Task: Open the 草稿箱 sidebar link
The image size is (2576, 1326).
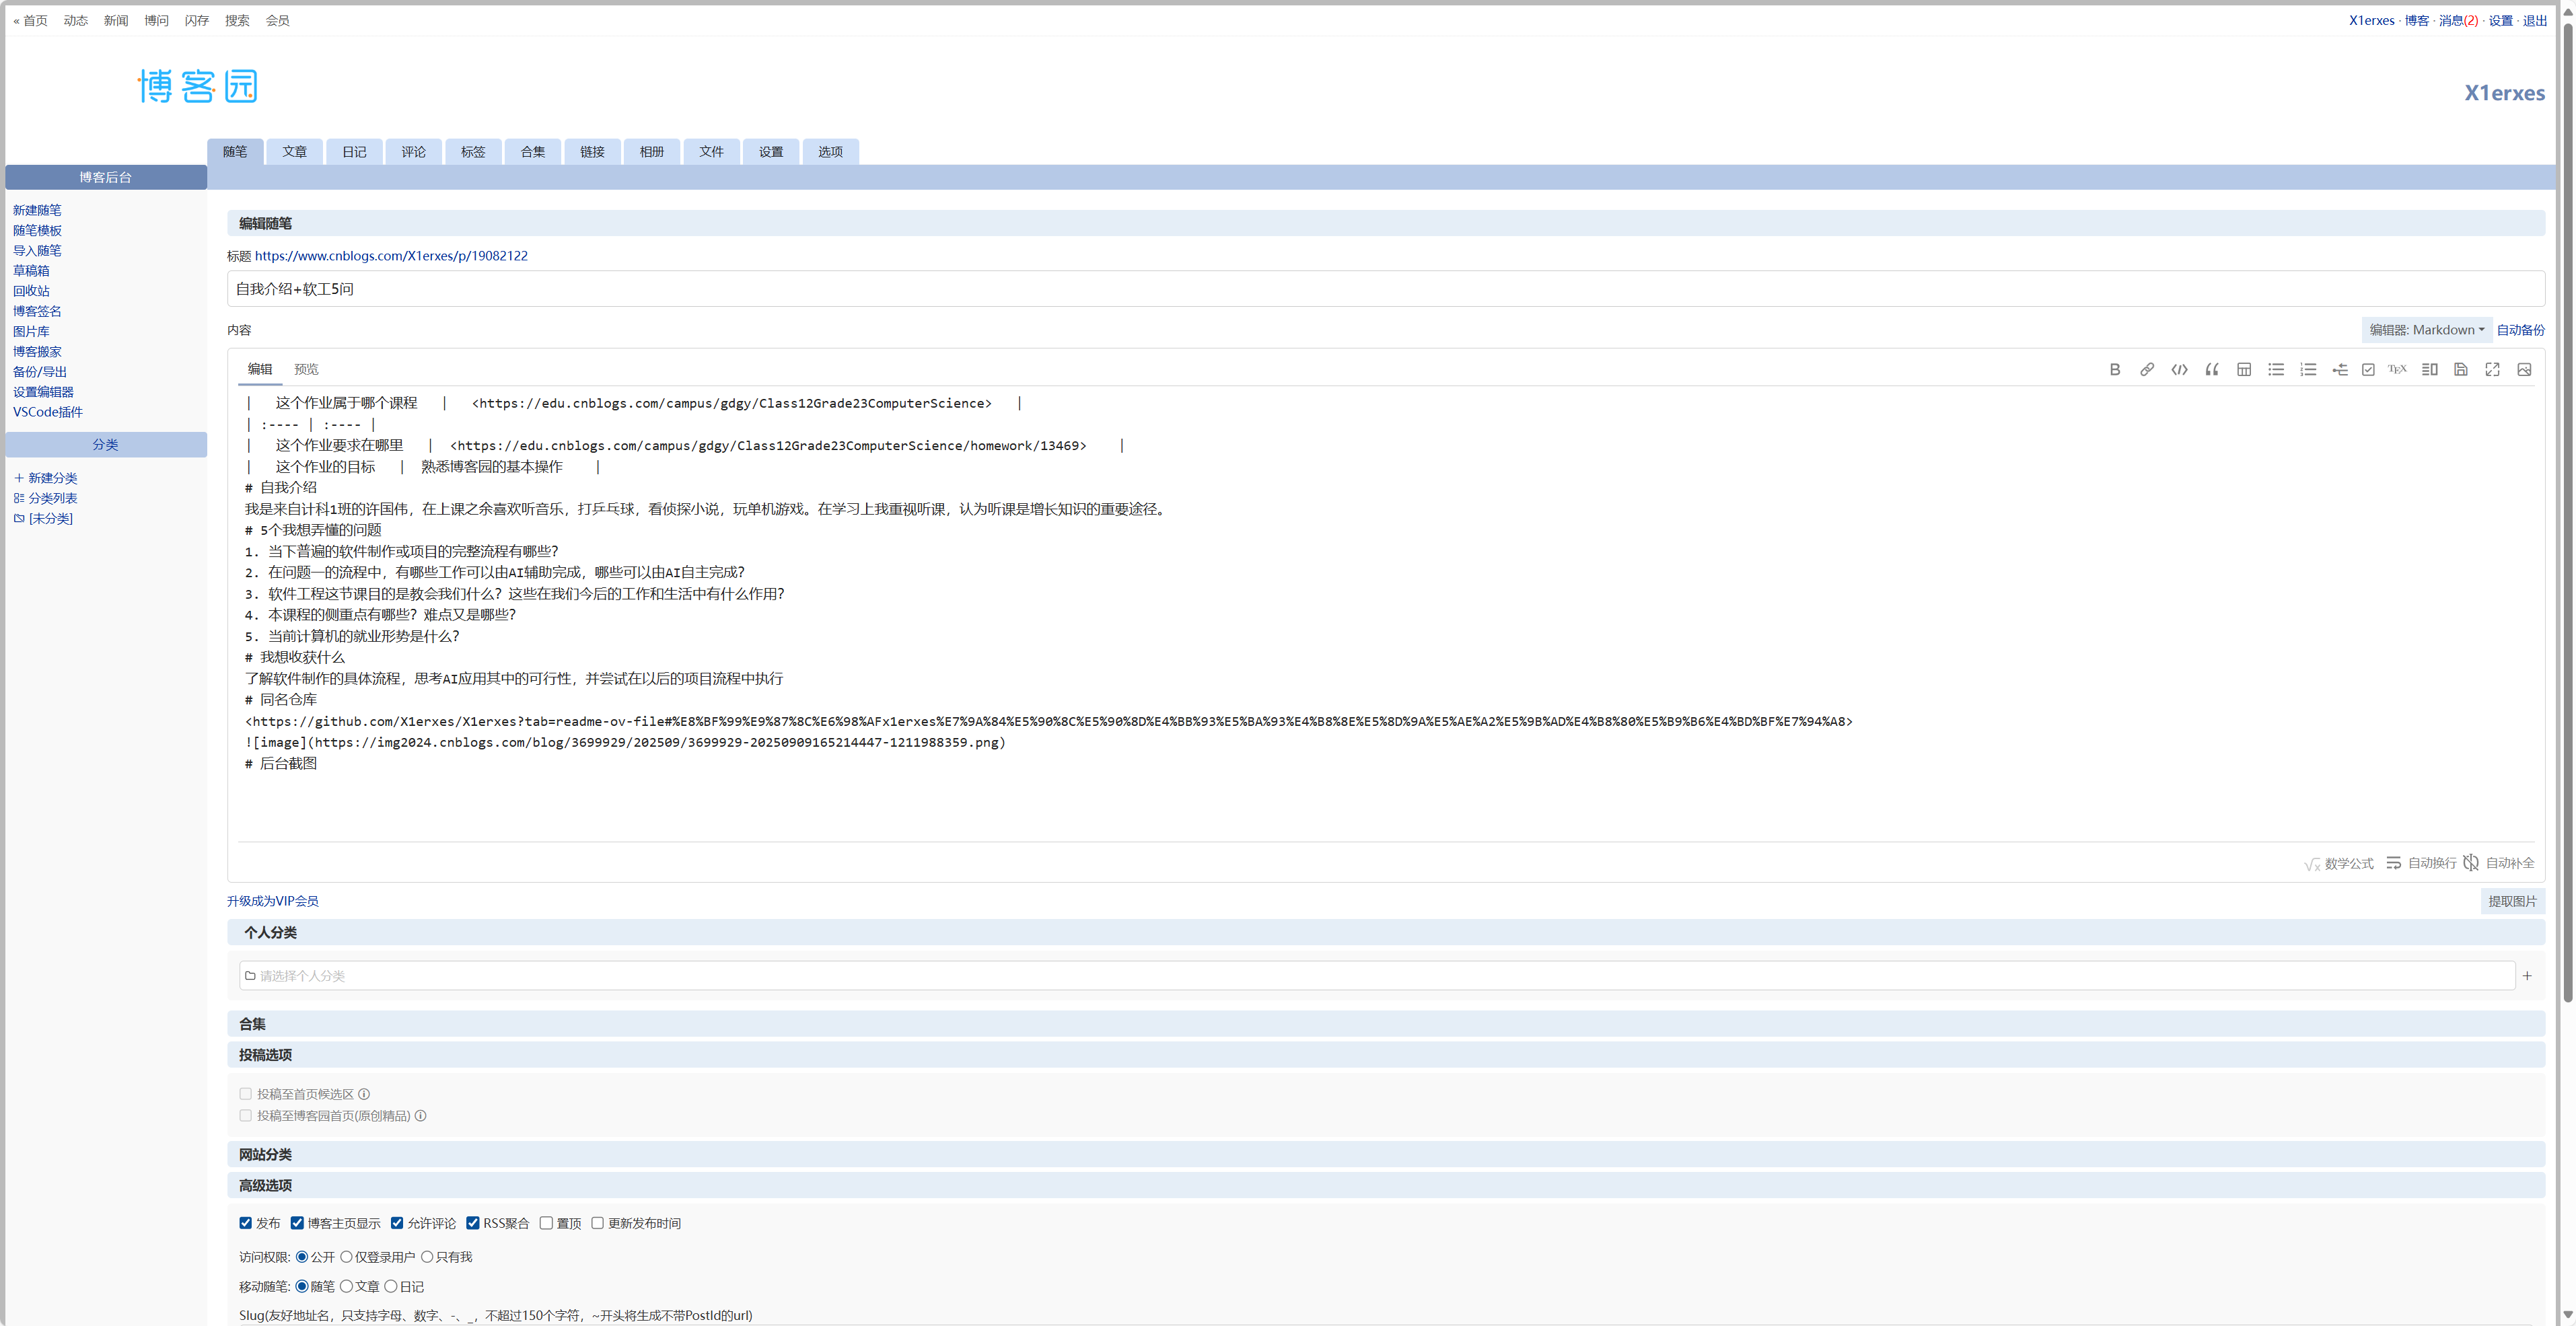Action: pyautogui.click(x=31, y=271)
